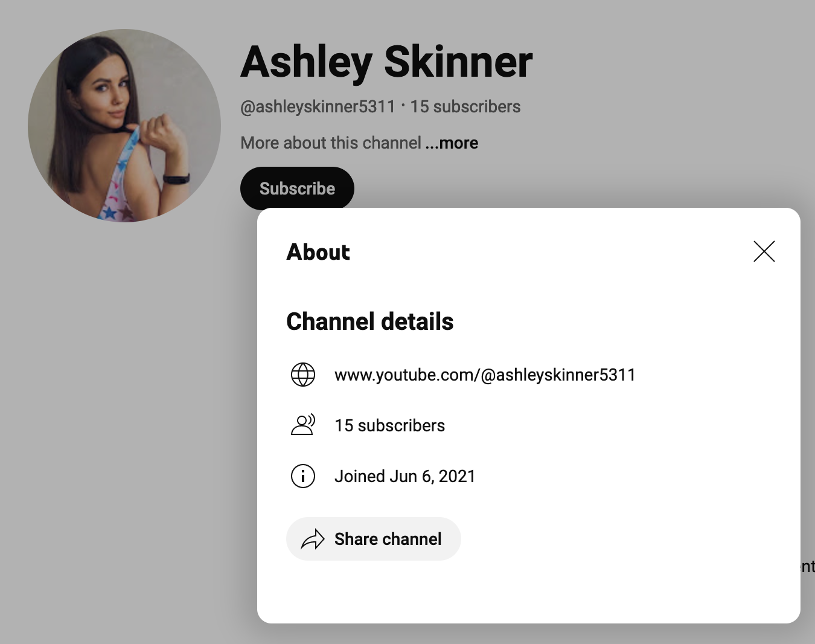Close the About dialog with the X

pos(764,251)
